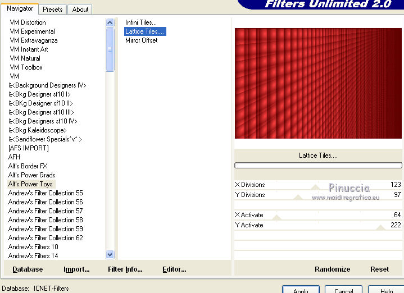Click the red lattice preview image
The width and height of the screenshot is (404, 293).
point(318,83)
